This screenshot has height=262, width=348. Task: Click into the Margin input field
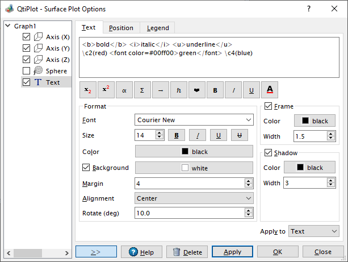point(189,183)
